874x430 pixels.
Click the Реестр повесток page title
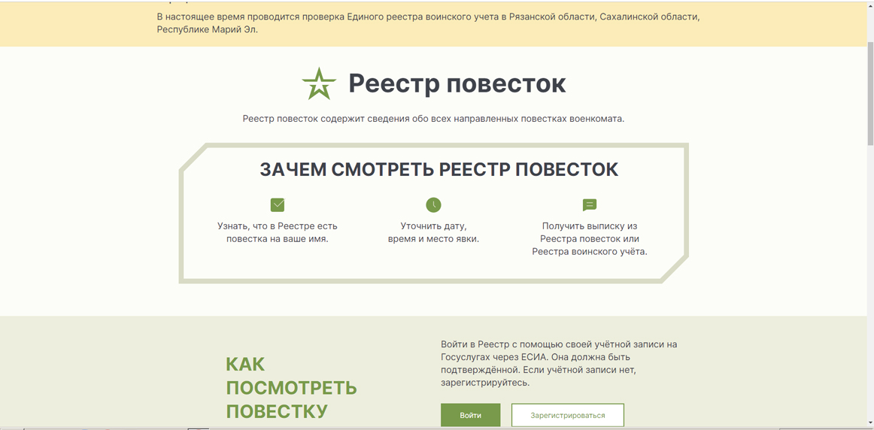click(x=457, y=83)
